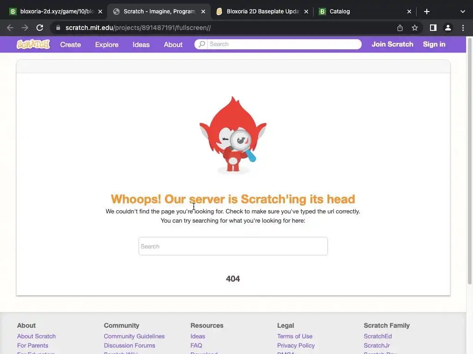Viewport: 473px width, 354px height.
Task: Click the 404 page Search field
Action: [x=233, y=246]
